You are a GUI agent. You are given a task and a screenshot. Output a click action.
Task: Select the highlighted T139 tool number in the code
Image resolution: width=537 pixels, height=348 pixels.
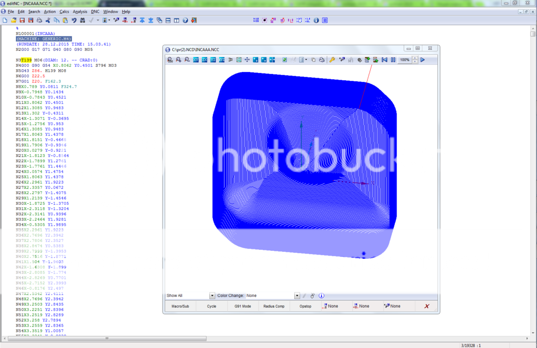click(27, 59)
